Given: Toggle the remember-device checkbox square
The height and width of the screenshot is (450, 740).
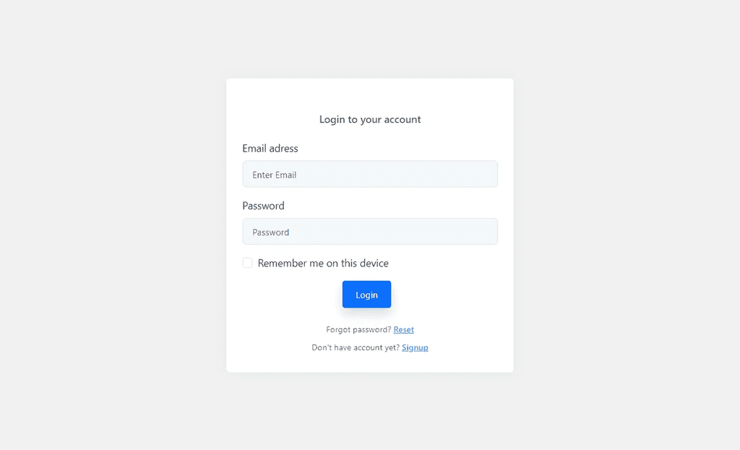Looking at the screenshot, I should [x=247, y=263].
